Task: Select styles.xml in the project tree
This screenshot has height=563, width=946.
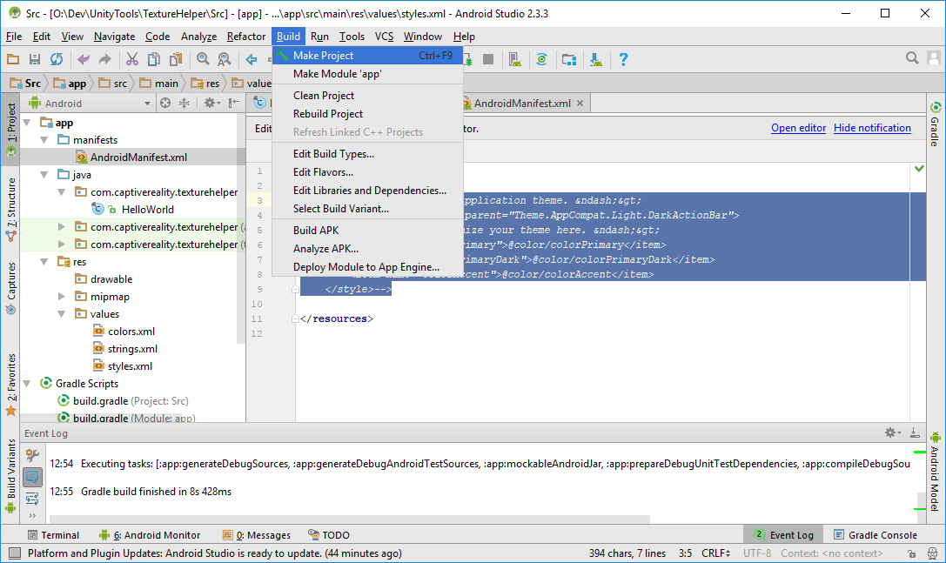Action: 130,366
